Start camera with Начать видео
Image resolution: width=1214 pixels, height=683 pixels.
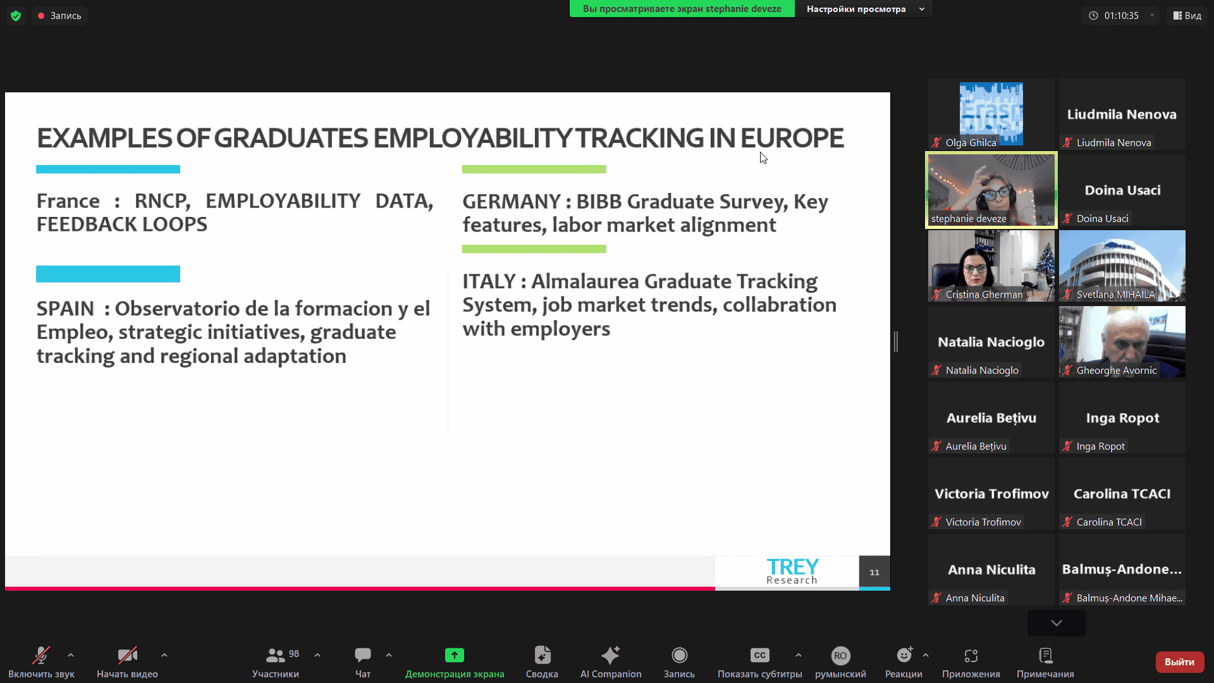pyautogui.click(x=127, y=655)
